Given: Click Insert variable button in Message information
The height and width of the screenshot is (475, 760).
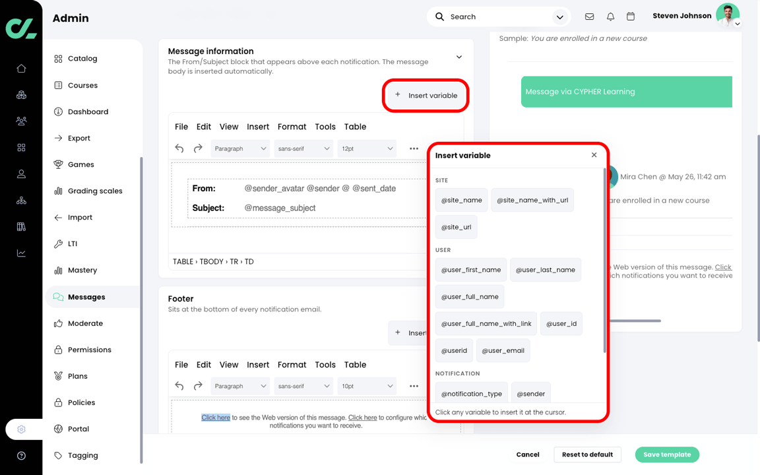Looking at the screenshot, I should click(x=426, y=96).
